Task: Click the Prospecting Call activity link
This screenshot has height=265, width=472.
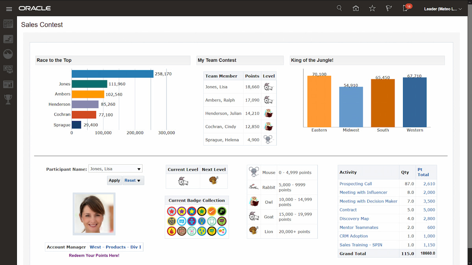Action: point(356,184)
